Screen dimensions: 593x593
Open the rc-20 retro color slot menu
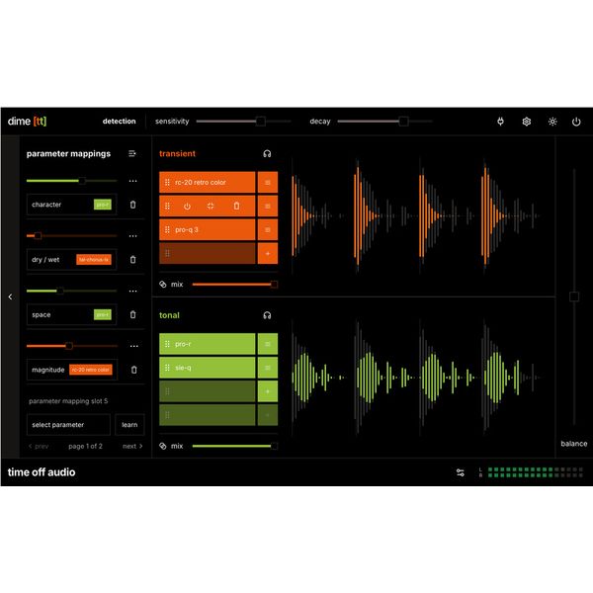coord(268,182)
